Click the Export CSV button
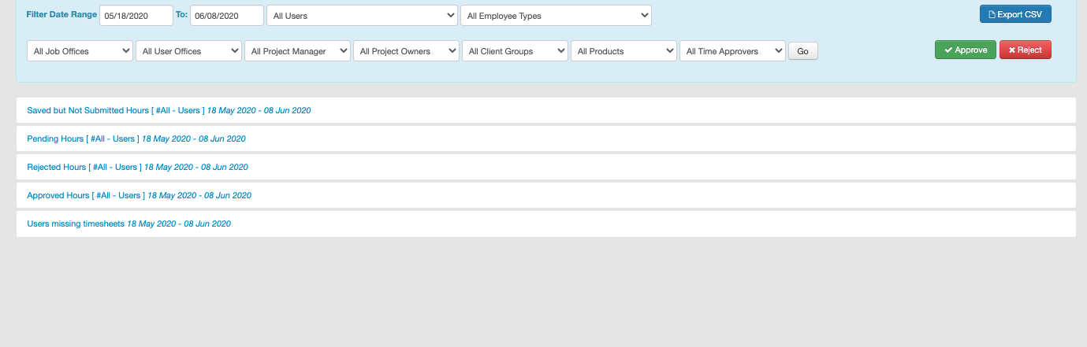The image size is (1087, 347). [x=1015, y=14]
